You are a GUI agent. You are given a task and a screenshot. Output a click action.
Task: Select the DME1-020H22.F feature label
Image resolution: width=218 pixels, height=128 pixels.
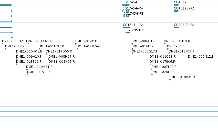[164, 72]
